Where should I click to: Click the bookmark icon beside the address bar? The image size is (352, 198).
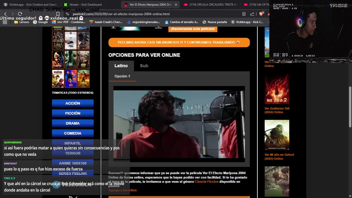pyautogui.click(x=58, y=14)
